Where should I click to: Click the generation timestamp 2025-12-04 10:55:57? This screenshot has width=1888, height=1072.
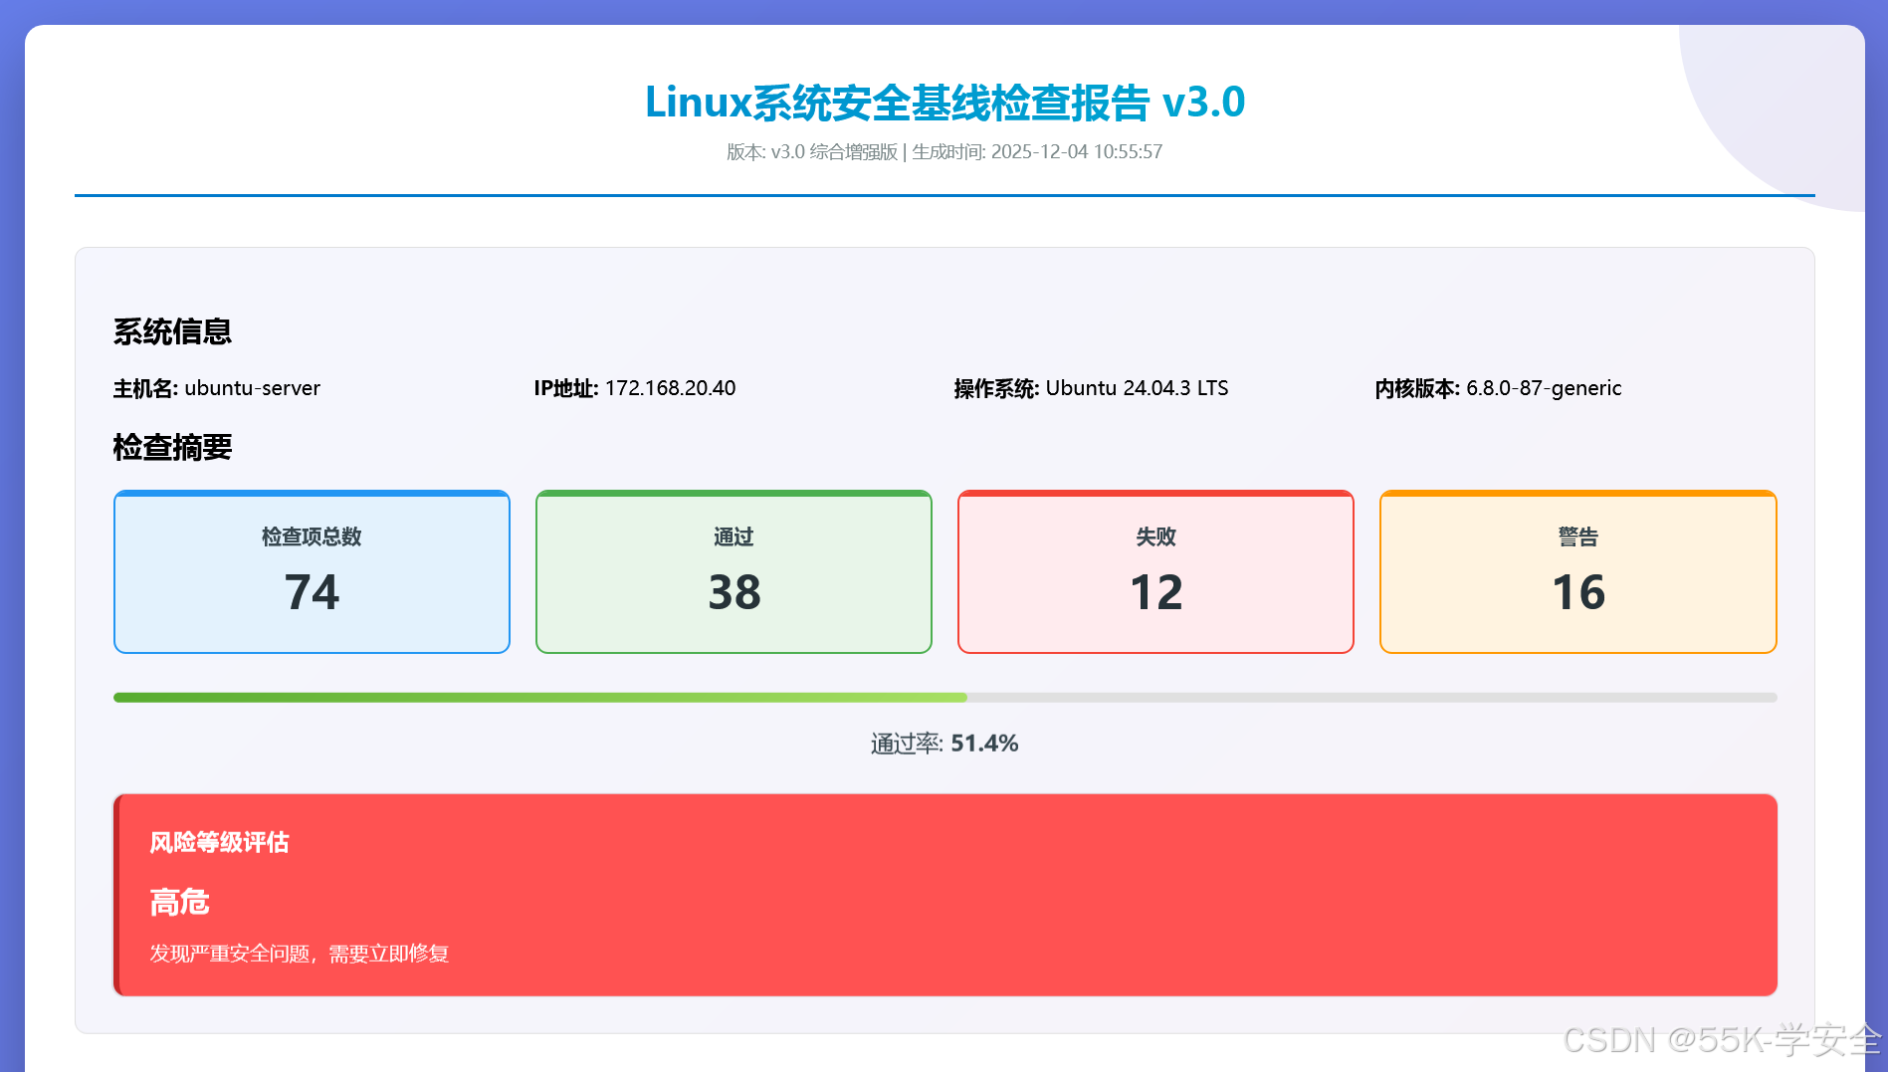[1077, 152]
